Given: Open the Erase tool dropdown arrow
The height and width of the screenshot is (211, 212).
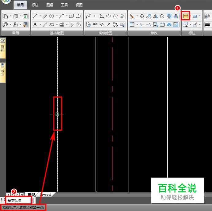Looking at the screenshot, I should [137, 16].
